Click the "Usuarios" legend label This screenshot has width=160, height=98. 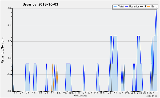coord(134,6)
